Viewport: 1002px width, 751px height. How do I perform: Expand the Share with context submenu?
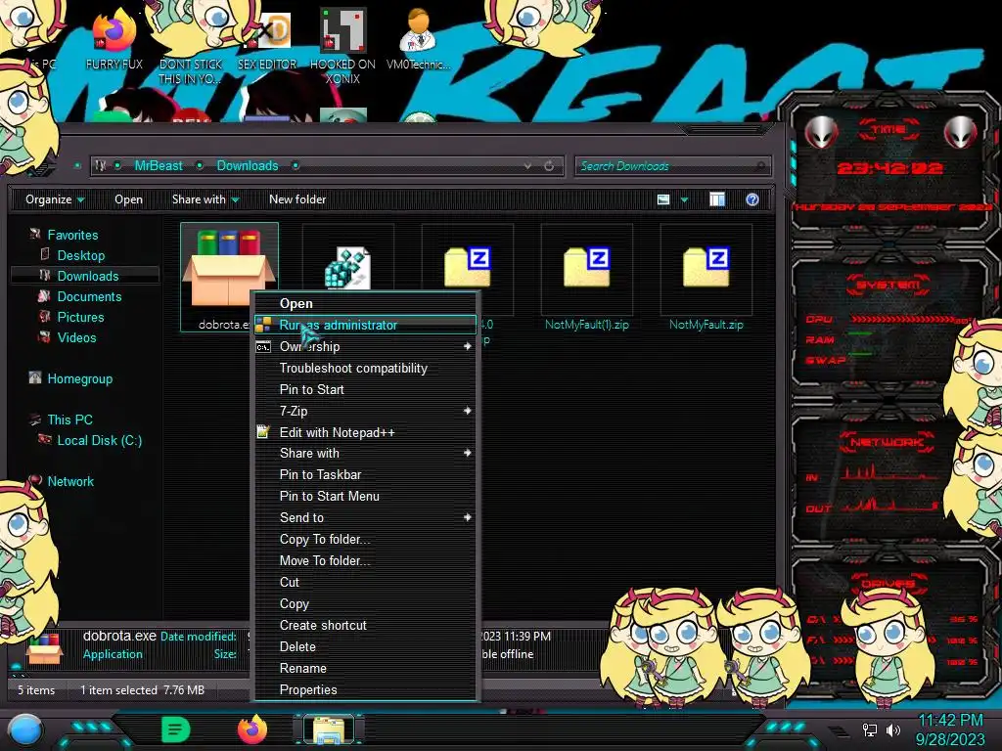pos(366,453)
